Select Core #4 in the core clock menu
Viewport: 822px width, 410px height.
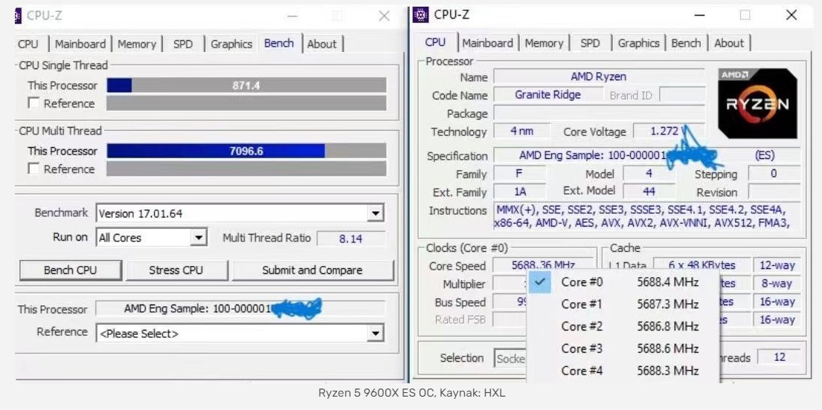point(623,370)
